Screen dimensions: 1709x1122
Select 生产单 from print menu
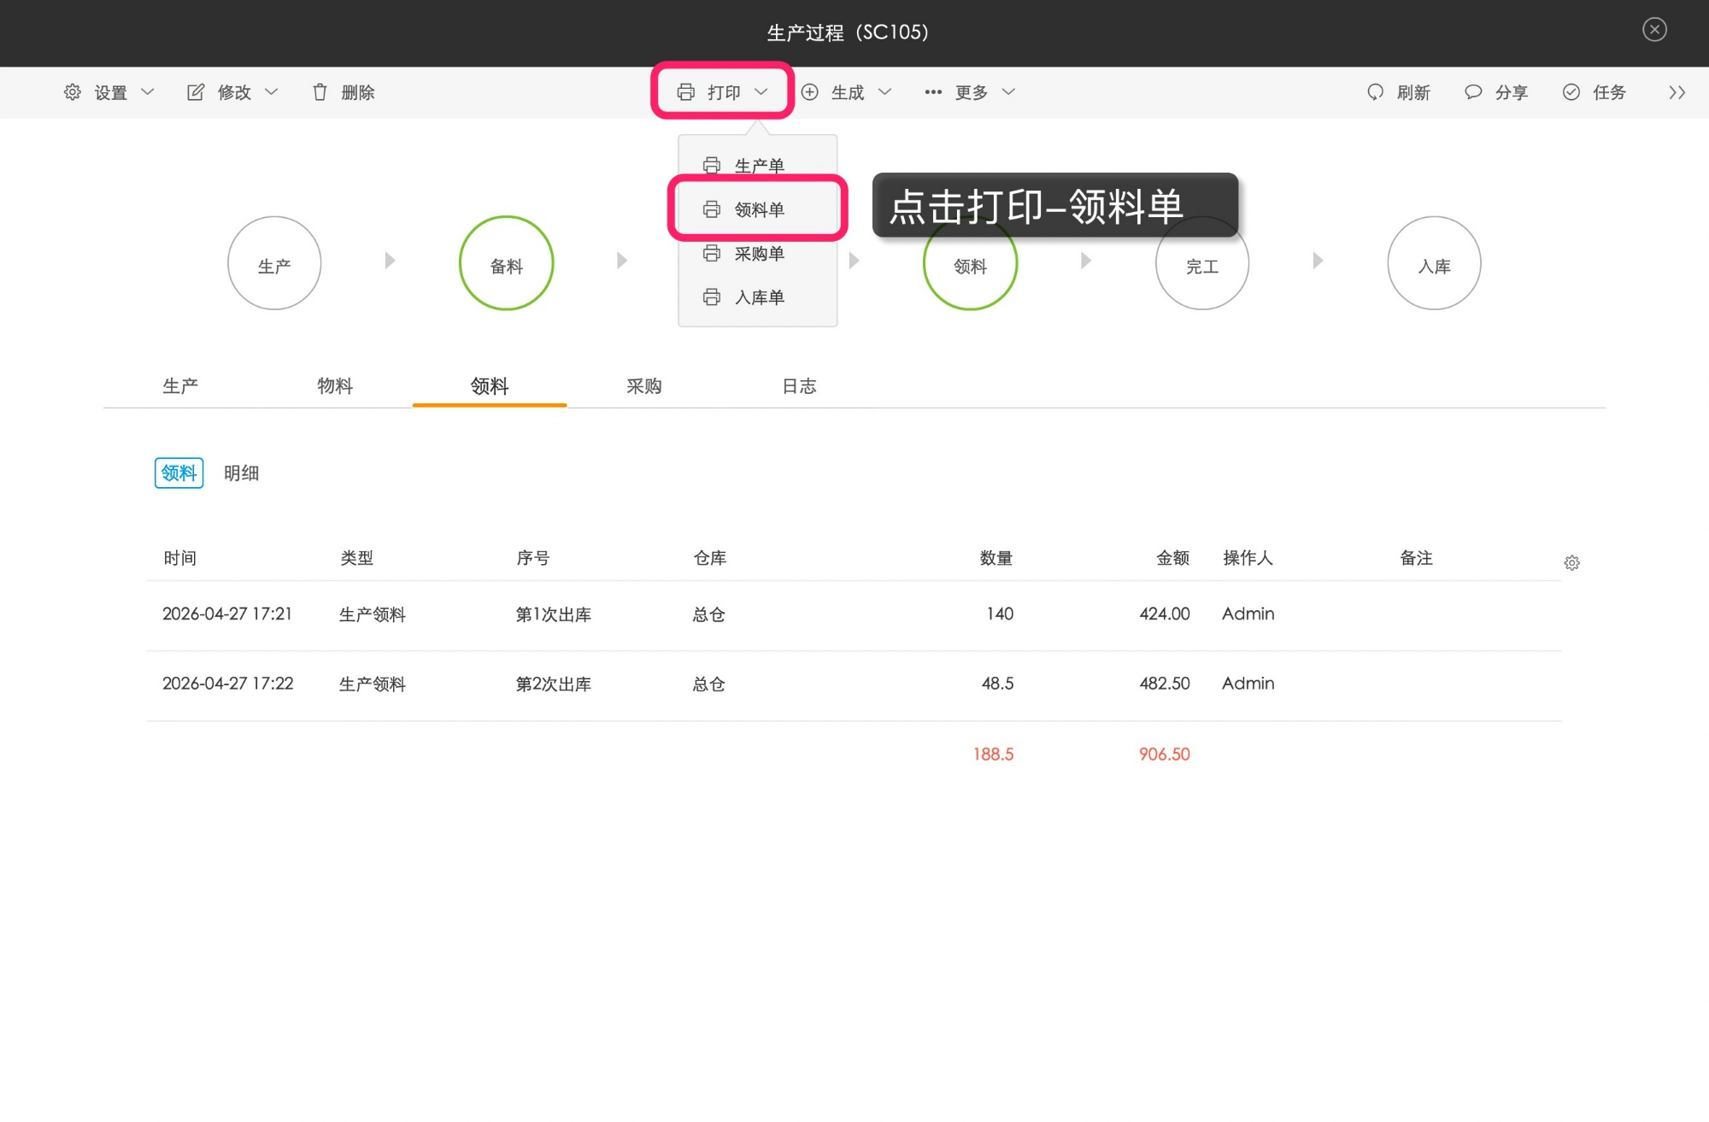757,165
